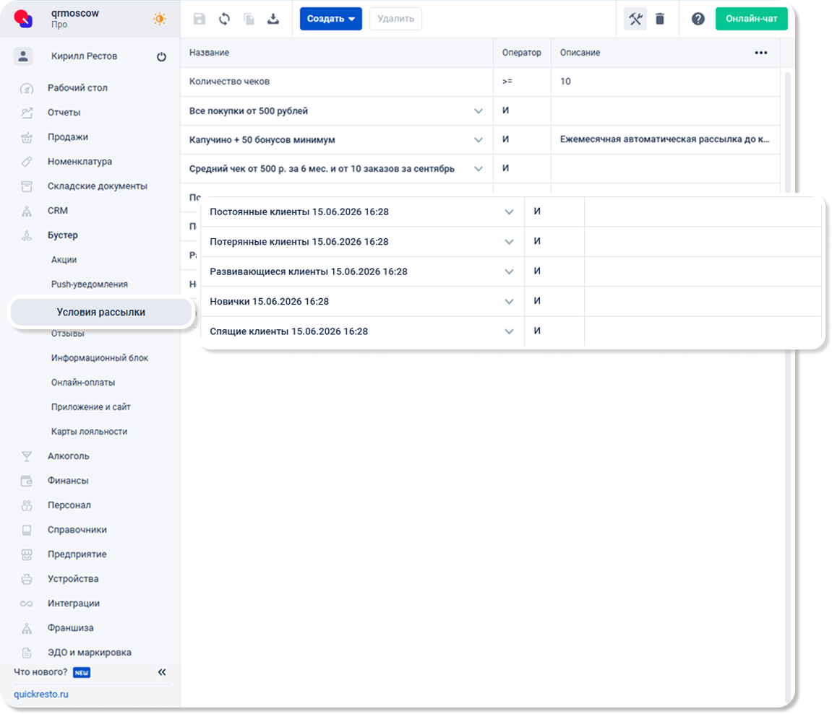Expand Средний чек от 500 р. row chevron
Screen dimensions: 832x714
tap(478, 168)
